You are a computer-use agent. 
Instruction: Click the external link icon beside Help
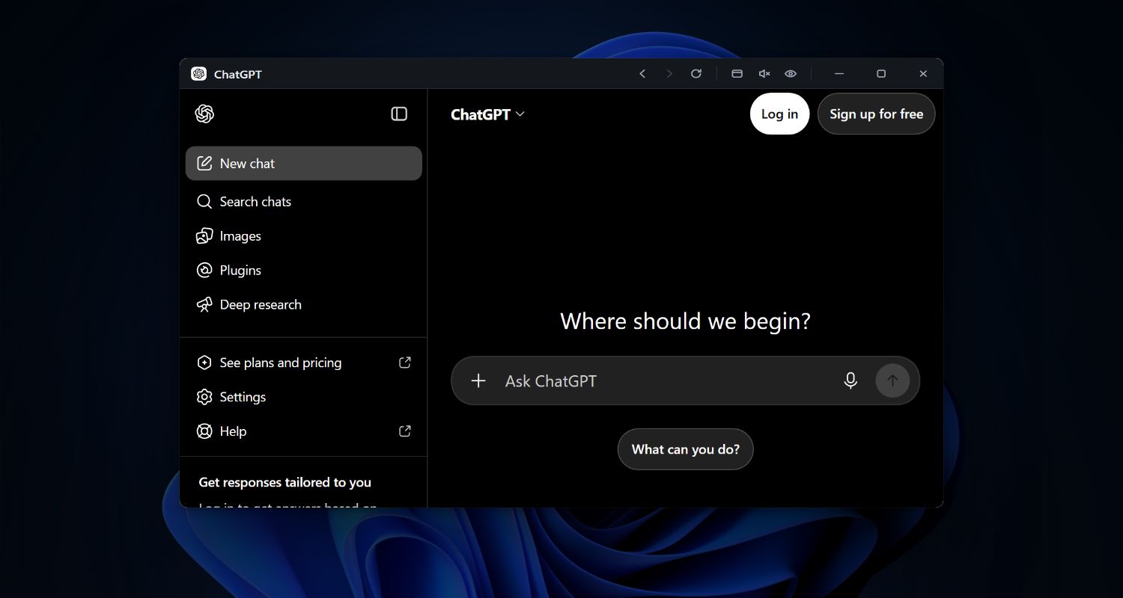pyautogui.click(x=405, y=431)
